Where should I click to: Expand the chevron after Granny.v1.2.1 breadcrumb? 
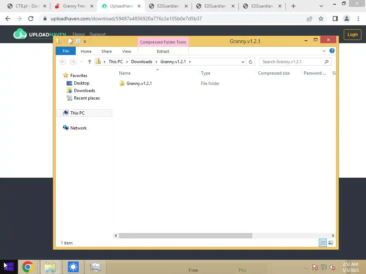[190, 62]
